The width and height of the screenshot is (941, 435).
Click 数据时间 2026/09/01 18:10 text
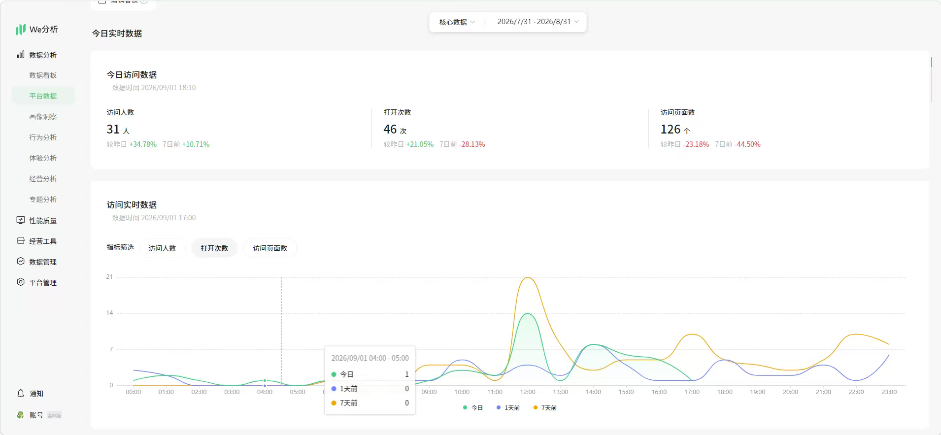pos(154,88)
